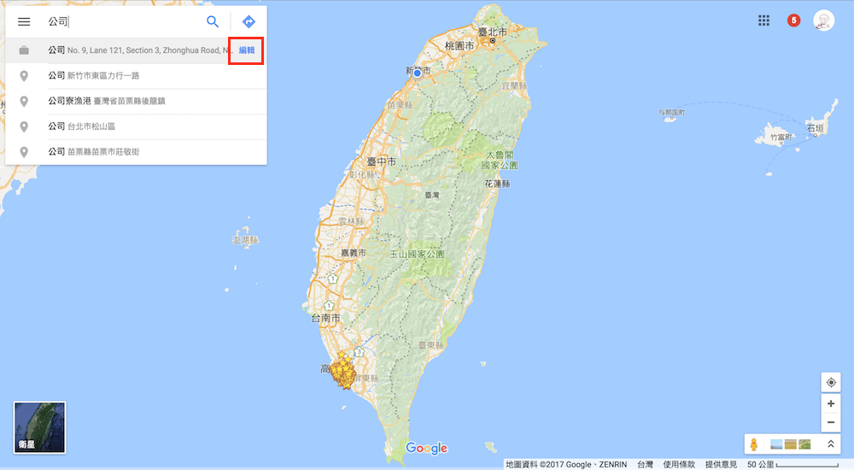The width and height of the screenshot is (854, 470).
Task: Click the 編輯 edit link
Action: (246, 50)
